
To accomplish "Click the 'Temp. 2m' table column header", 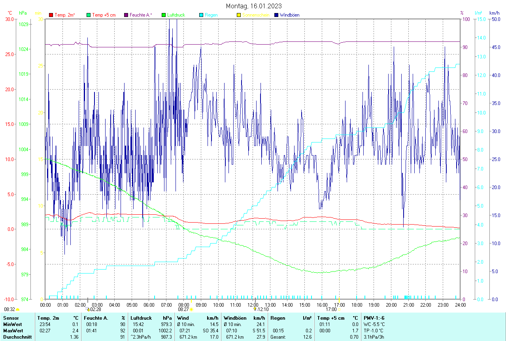I will [x=48, y=318].
